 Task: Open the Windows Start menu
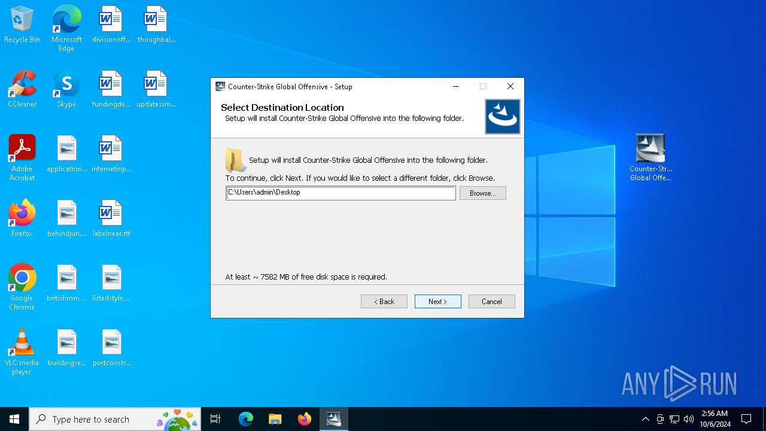14,419
